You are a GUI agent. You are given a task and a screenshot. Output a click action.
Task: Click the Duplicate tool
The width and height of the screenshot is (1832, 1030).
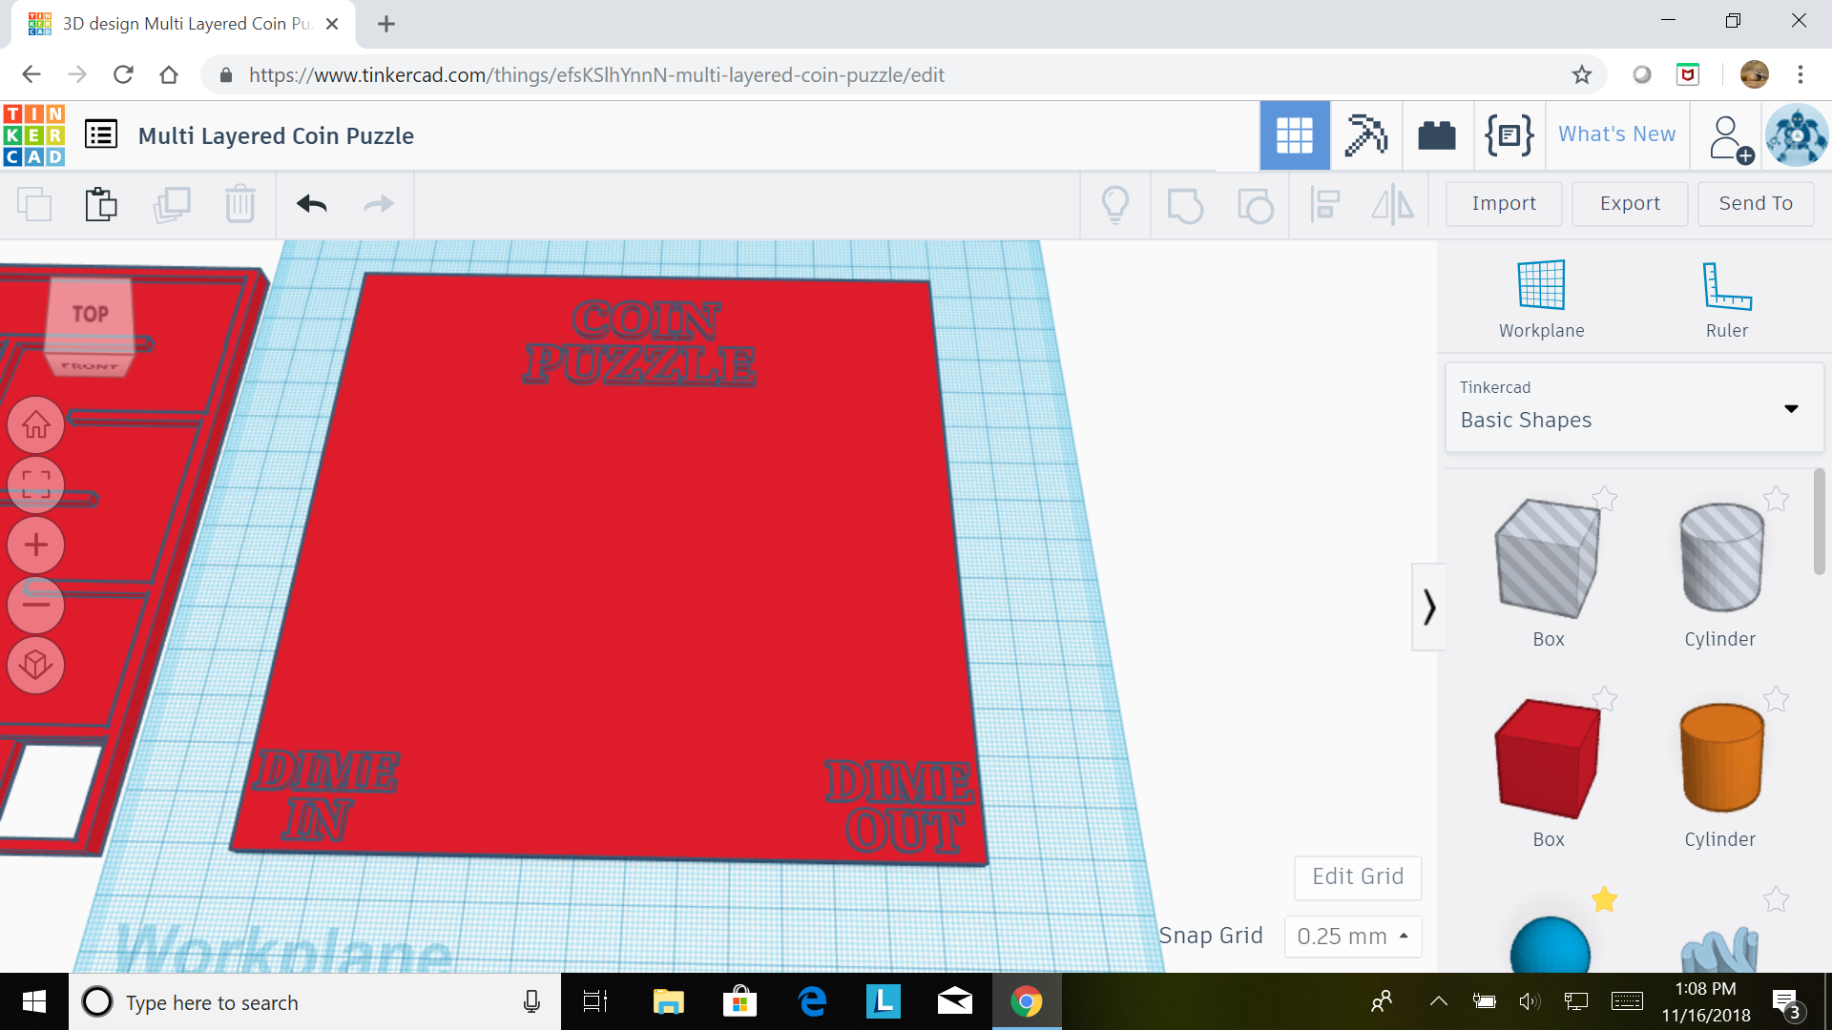click(x=172, y=204)
